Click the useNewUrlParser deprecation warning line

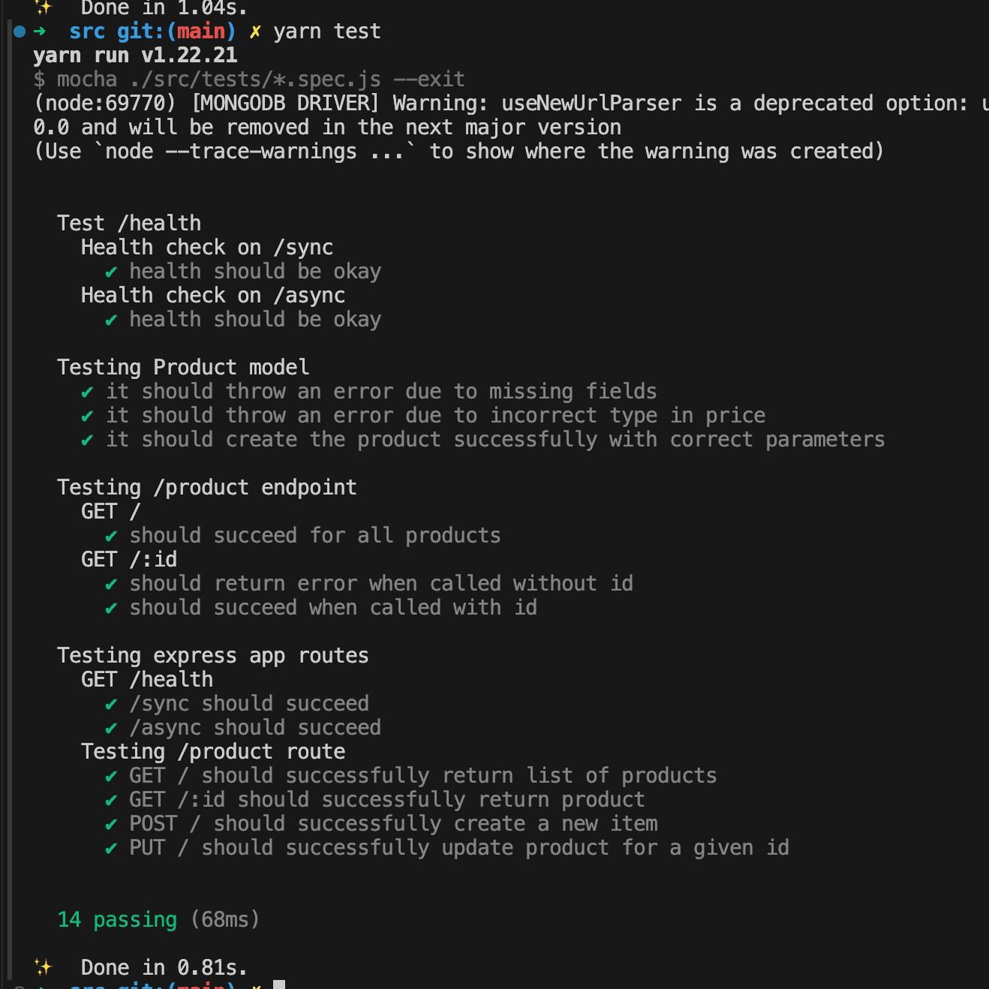[511, 104]
